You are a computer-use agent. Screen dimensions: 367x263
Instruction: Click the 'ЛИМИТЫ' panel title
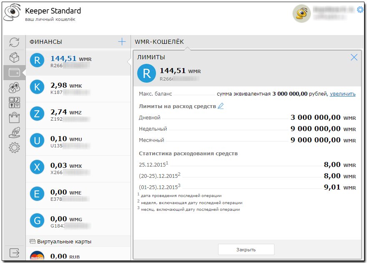(x=151, y=57)
